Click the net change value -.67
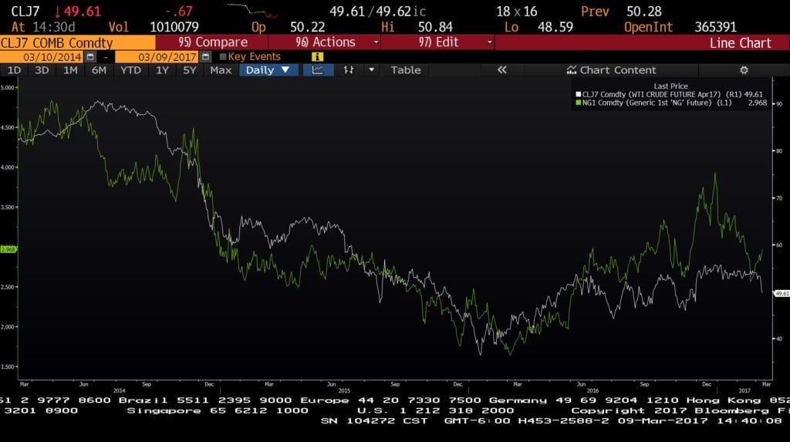 click(179, 12)
